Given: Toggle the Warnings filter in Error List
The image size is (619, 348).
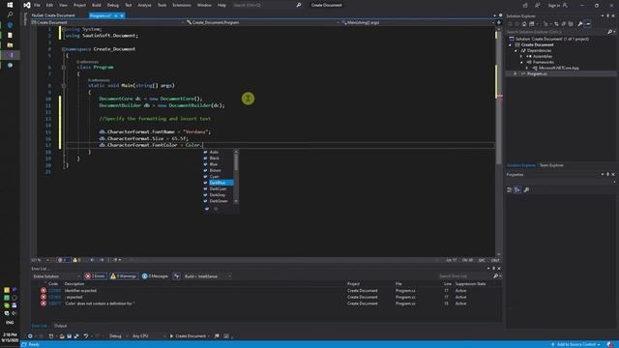Looking at the screenshot, I should pyautogui.click(x=124, y=276).
